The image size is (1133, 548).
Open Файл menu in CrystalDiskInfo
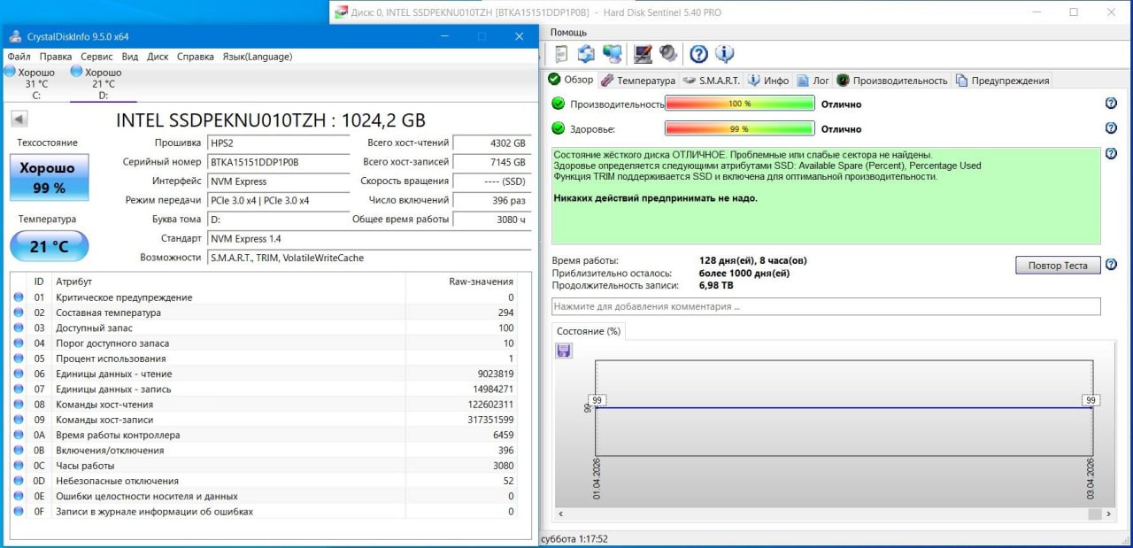[19, 57]
